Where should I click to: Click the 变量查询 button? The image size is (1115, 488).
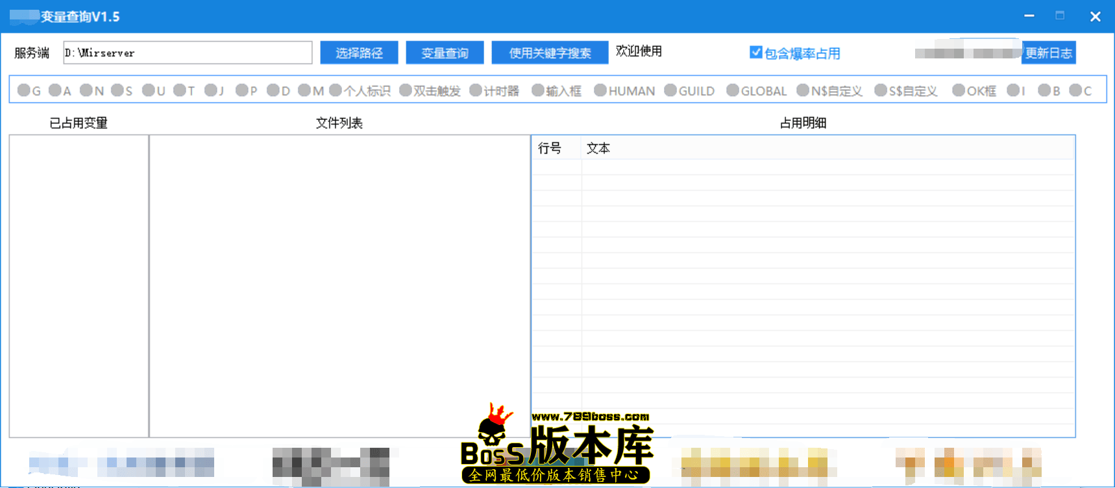(x=445, y=53)
